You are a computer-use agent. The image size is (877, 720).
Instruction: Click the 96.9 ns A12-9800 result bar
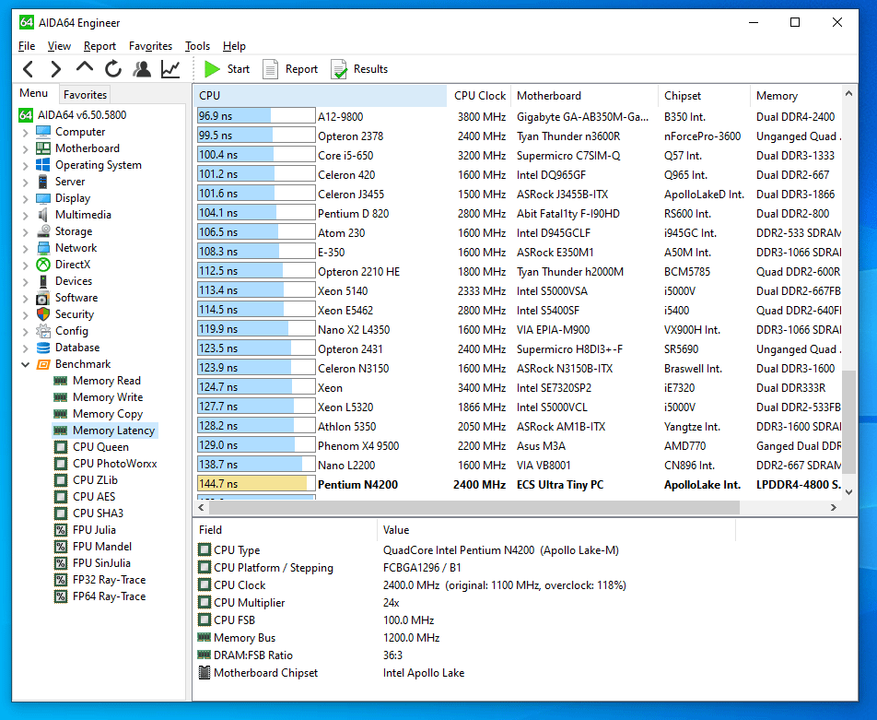click(256, 115)
